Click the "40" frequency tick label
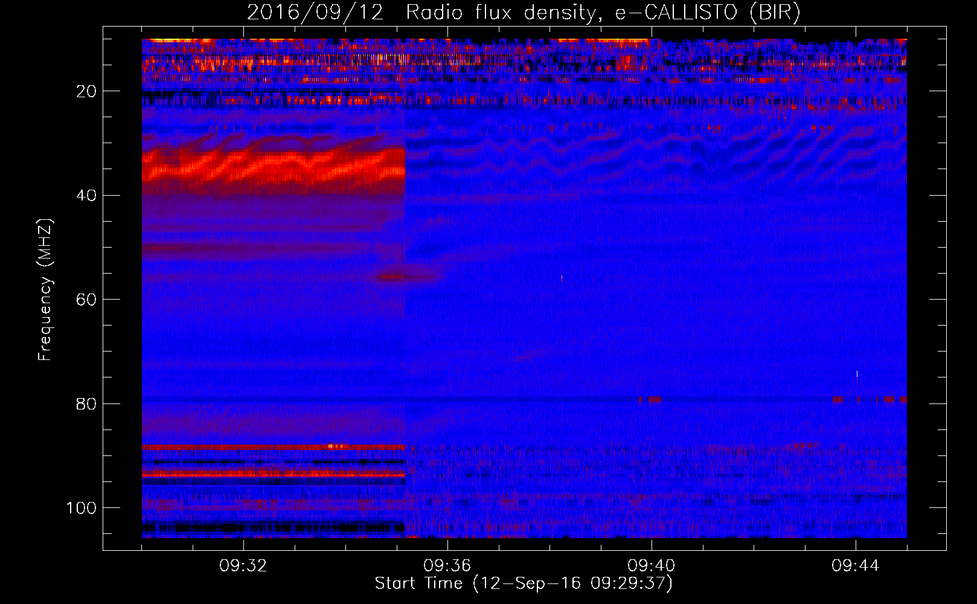The image size is (977, 604). click(x=87, y=196)
